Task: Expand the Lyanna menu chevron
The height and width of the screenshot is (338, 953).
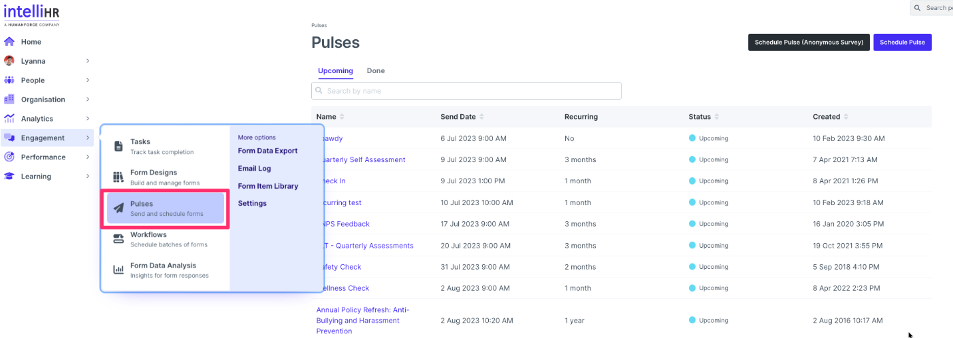Action: [88, 61]
